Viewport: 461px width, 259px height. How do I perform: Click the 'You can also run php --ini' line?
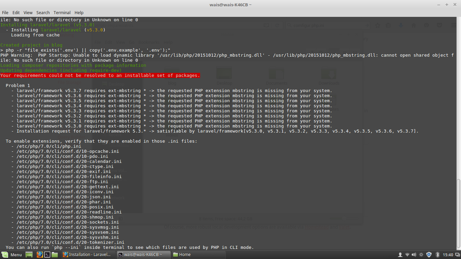pos(130,247)
